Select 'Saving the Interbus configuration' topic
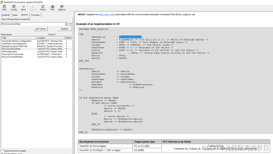The width and height of the screenshot is (273, 154). point(16,41)
